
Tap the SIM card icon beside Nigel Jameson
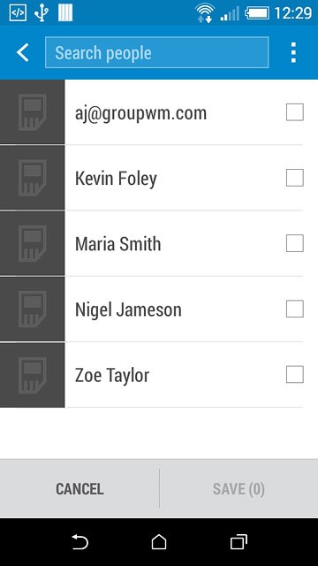tap(32, 310)
